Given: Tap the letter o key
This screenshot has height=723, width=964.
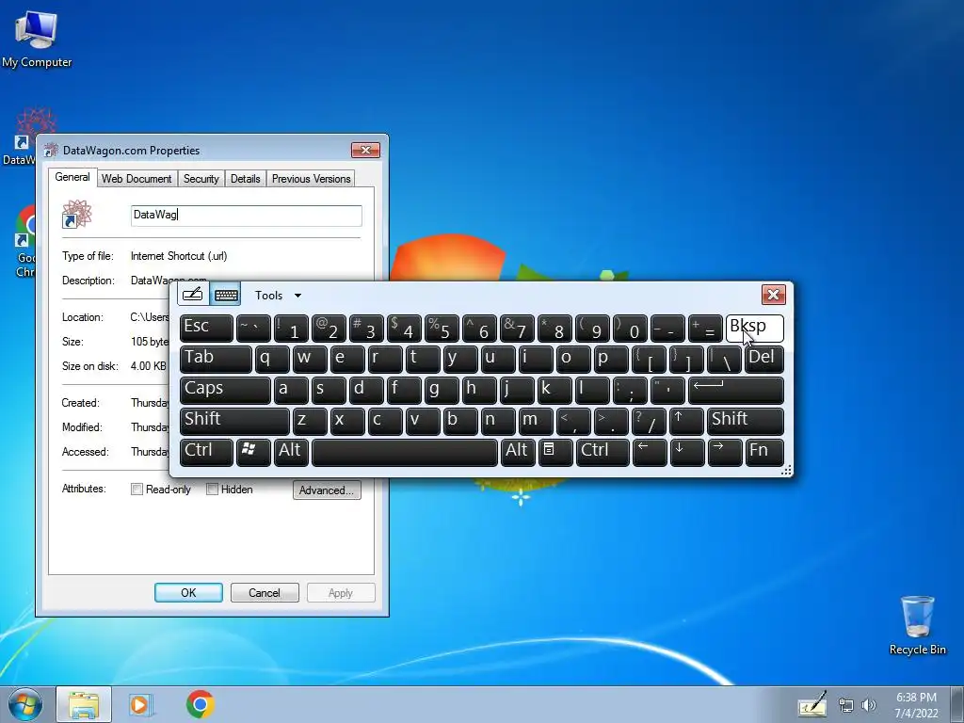Looking at the screenshot, I should 573,359.
